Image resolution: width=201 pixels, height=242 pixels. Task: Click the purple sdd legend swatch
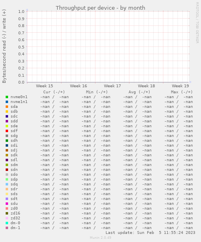(x=7, y=121)
